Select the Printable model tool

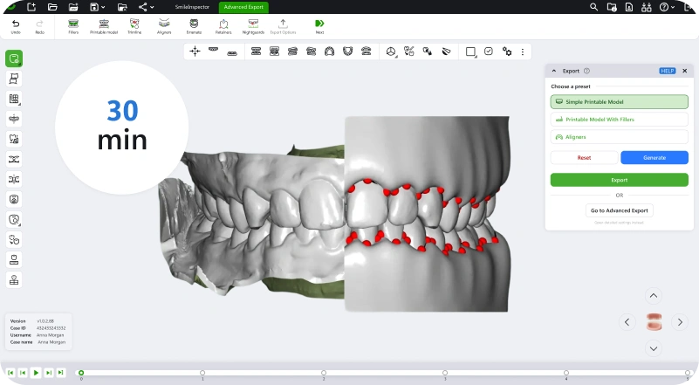[104, 25]
